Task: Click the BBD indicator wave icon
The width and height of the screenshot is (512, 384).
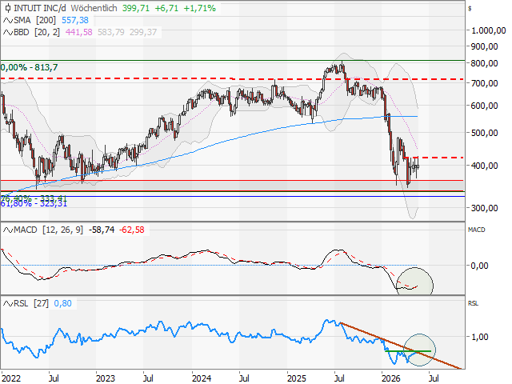Action: tap(8, 32)
